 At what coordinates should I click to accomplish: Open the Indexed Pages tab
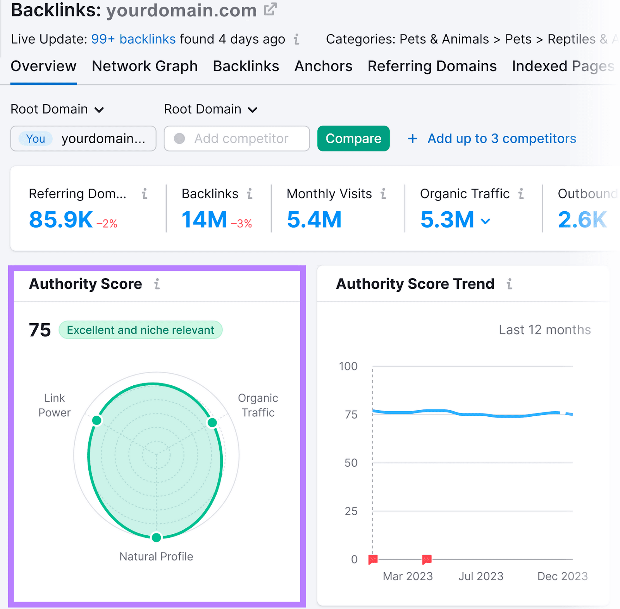pyautogui.click(x=563, y=66)
